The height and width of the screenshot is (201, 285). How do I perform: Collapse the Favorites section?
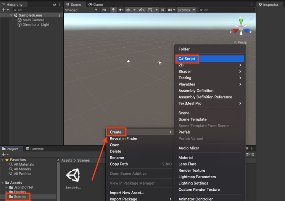(x=3, y=160)
